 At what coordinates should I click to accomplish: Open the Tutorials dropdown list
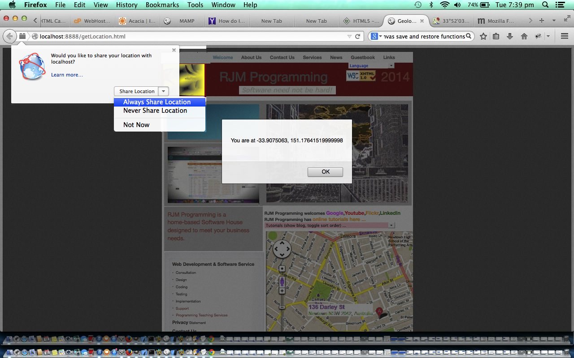tap(330, 225)
